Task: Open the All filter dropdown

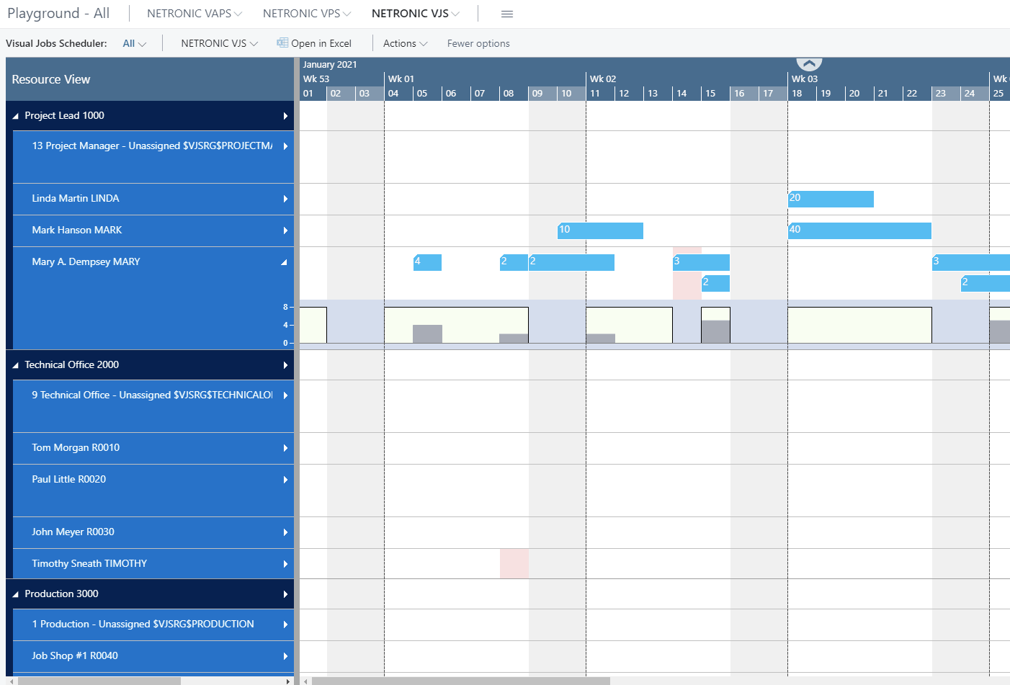Action: coord(134,43)
